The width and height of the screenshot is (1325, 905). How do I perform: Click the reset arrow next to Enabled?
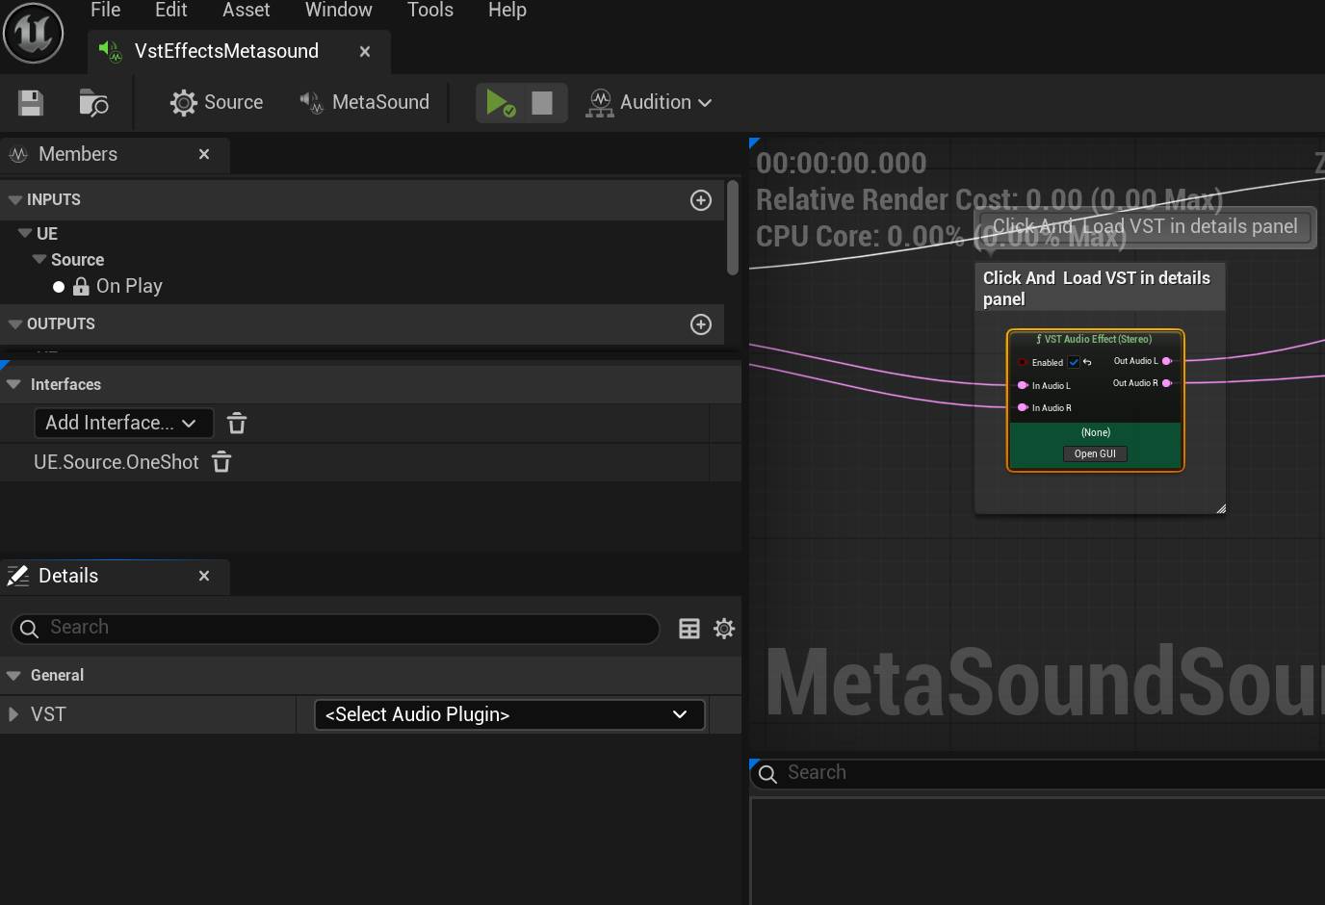[1089, 362]
